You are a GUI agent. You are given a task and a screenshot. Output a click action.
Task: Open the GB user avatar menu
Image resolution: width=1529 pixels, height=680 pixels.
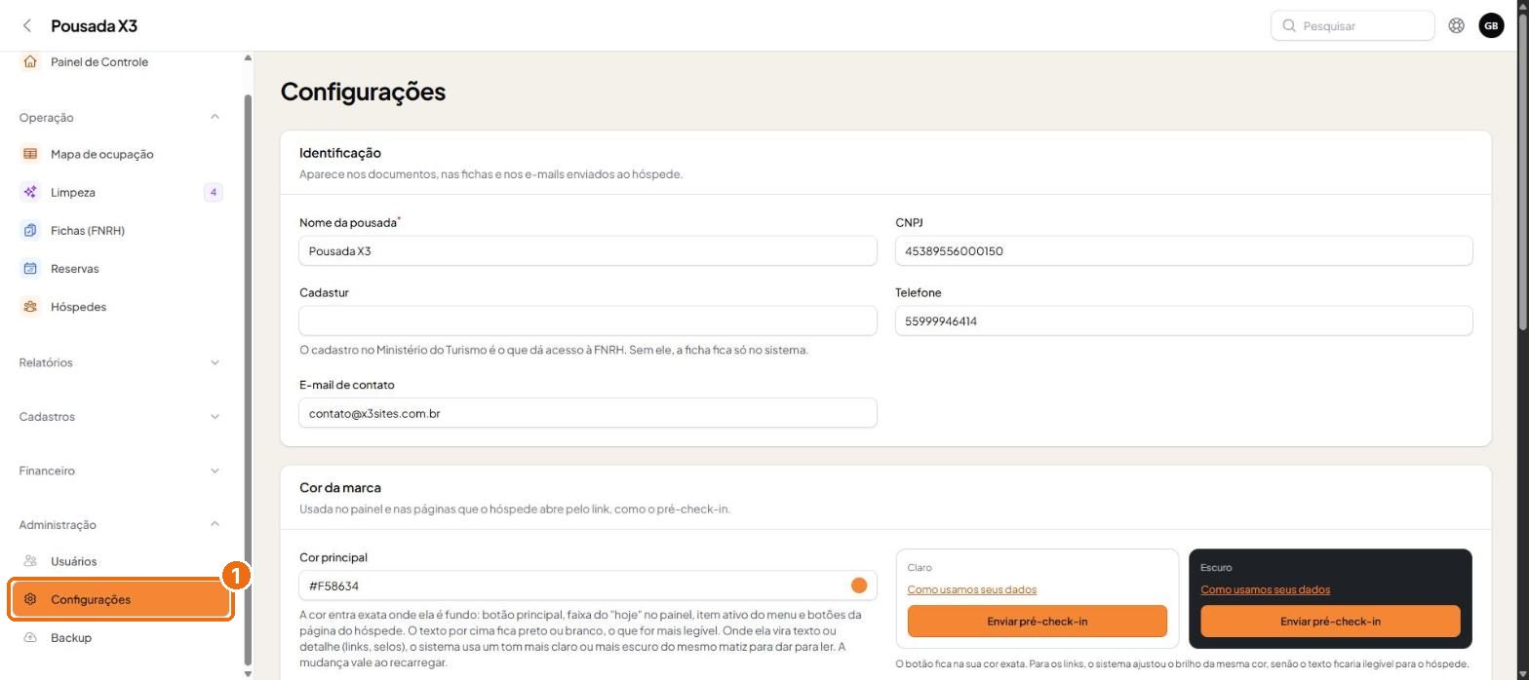pos(1491,26)
